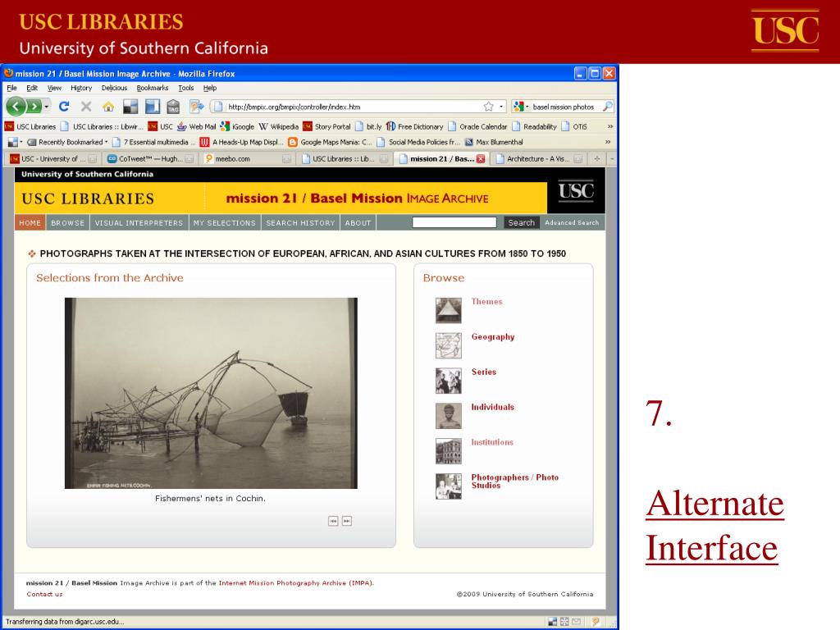Open Photographers / Photo Studios link
The image size is (840, 630).
click(x=515, y=481)
